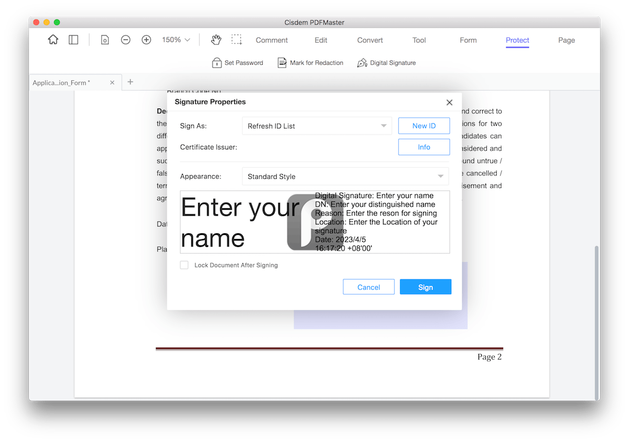This screenshot has height=442, width=629.
Task: Open the Edit tab
Action: click(x=321, y=40)
